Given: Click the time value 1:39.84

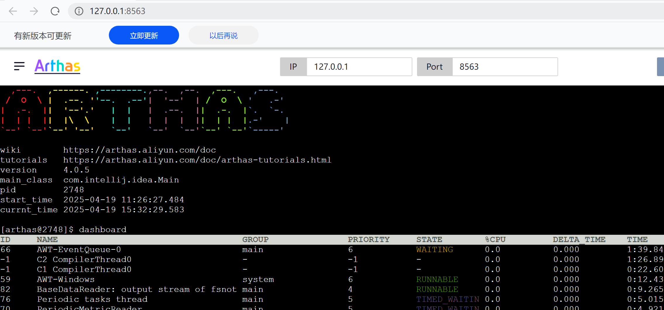Looking at the screenshot, I should click(645, 249).
